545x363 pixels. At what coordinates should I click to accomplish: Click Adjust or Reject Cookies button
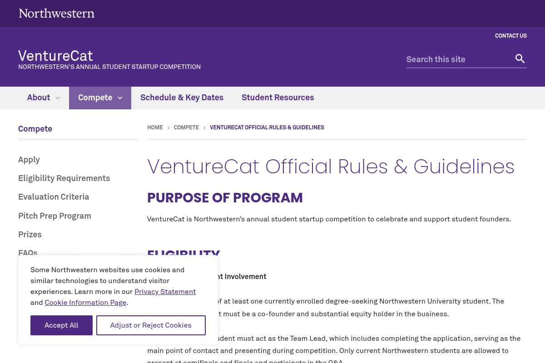(x=151, y=325)
